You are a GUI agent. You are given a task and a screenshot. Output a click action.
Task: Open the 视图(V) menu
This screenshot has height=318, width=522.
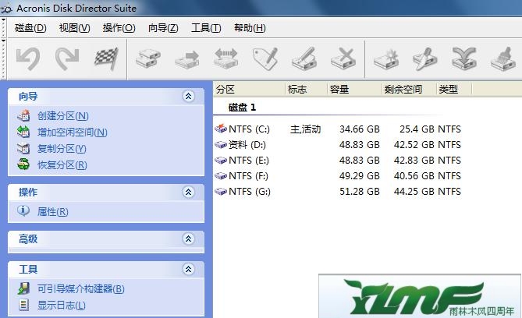pyautogui.click(x=75, y=28)
